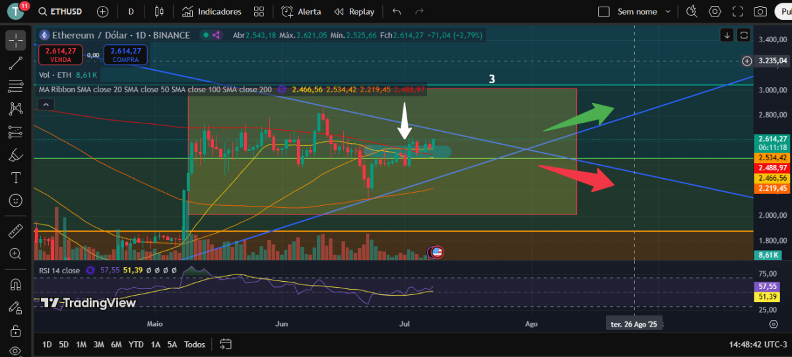This screenshot has height=357, width=792.
Task: Click plus button beside 3.235,04 price
Action: [747, 61]
